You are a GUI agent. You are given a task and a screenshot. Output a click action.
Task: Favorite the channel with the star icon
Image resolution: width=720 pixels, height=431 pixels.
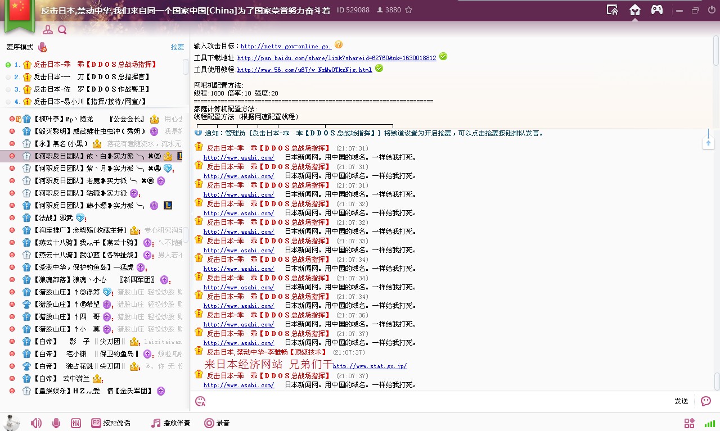click(x=408, y=10)
